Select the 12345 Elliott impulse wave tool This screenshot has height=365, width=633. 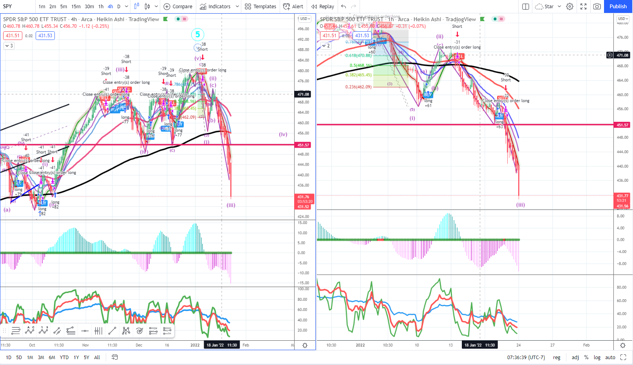point(43,331)
